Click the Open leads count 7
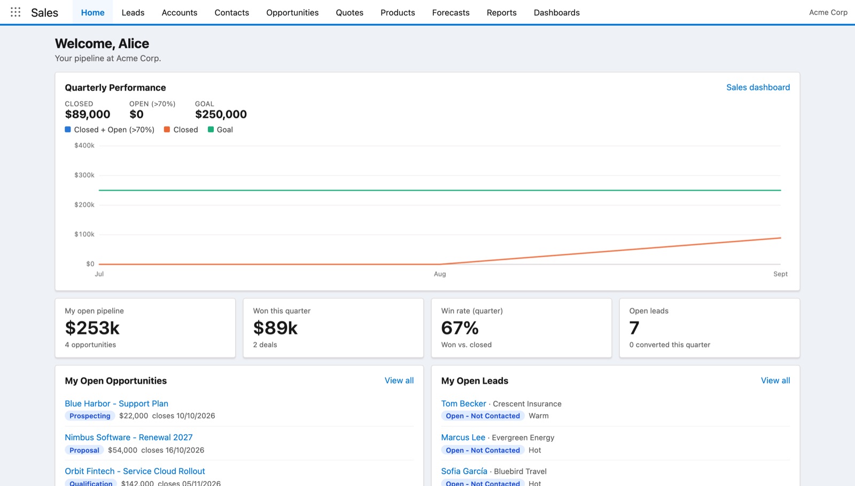The width and height of the screenshot is (855, 486). [634, 328]
